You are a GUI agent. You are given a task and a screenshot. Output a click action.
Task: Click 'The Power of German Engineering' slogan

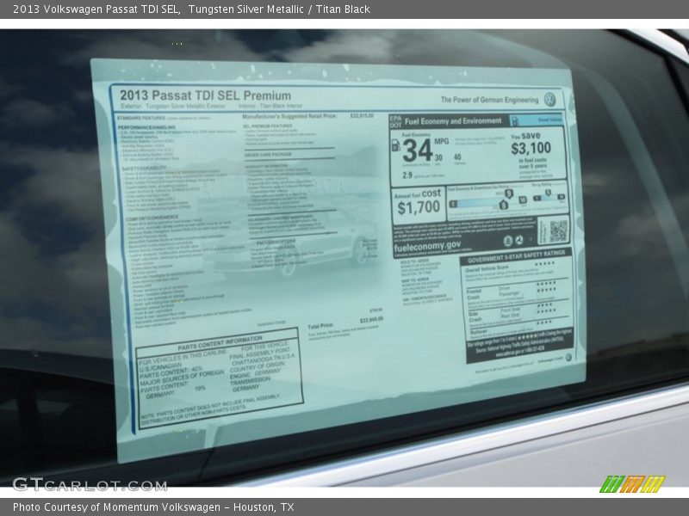click(489, 100)
